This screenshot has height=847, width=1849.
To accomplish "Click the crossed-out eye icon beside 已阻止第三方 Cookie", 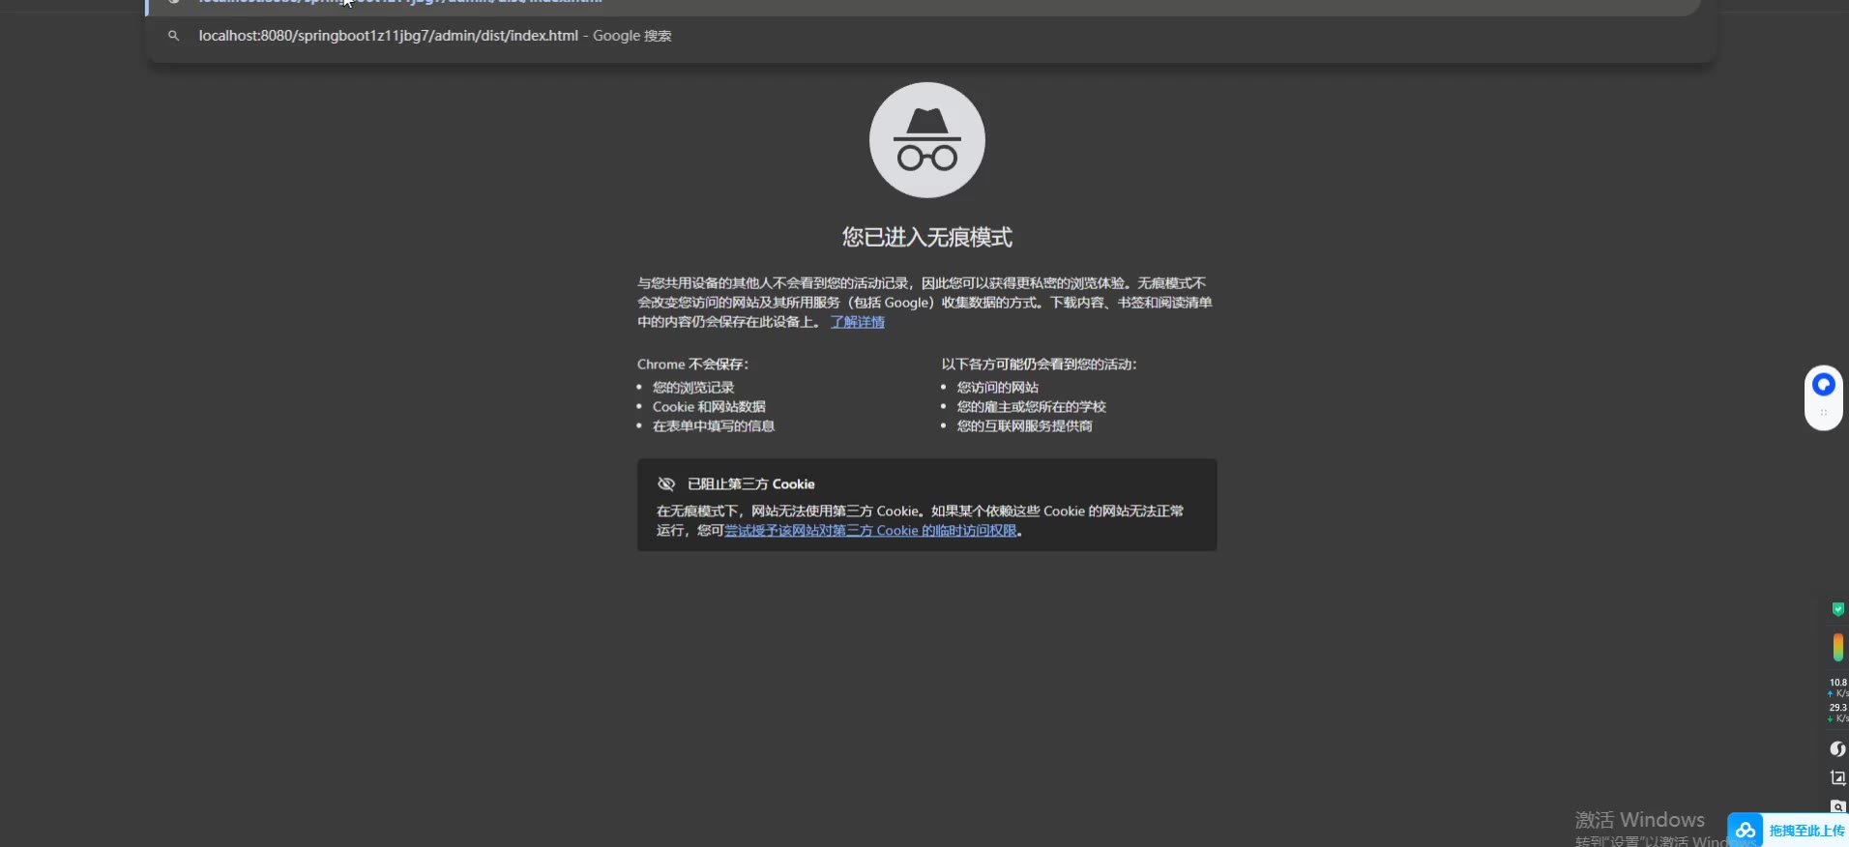I will point(666,484).
